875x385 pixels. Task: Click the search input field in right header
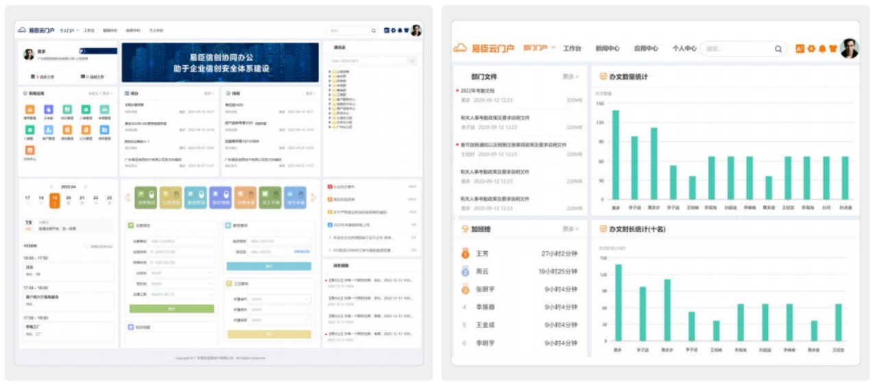click(737, 49)
